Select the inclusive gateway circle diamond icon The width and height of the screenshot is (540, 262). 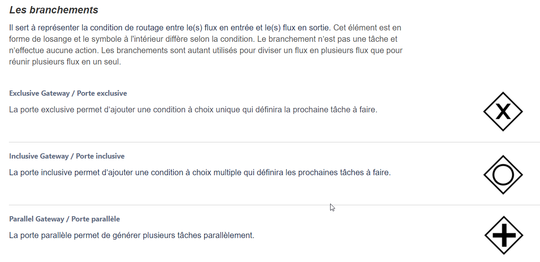(503, 175)
